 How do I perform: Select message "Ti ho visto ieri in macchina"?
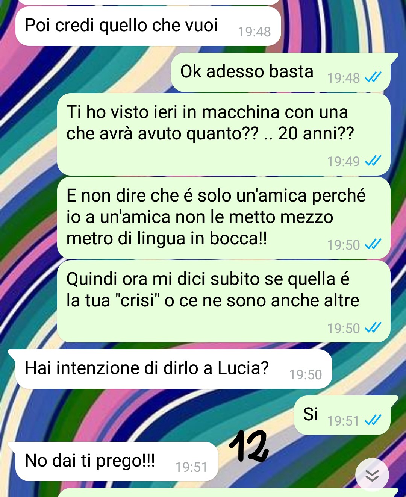click(224, 135)
